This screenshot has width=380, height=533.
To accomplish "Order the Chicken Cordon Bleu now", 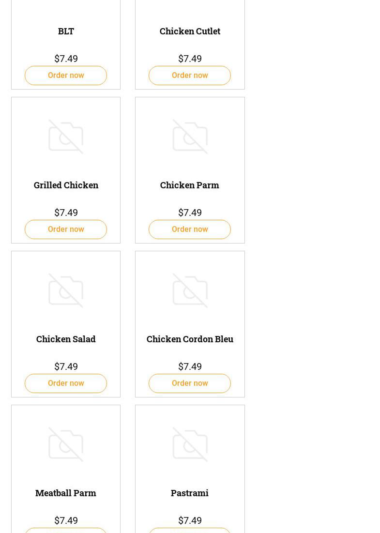I will tap(190, 383).
